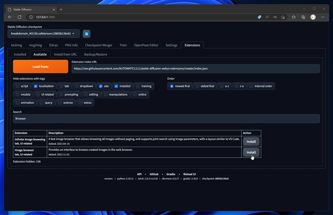Check the manipulations tag checkbox
Image resolution: width=333 pixels, height=215 pixels.
(106, 94)
